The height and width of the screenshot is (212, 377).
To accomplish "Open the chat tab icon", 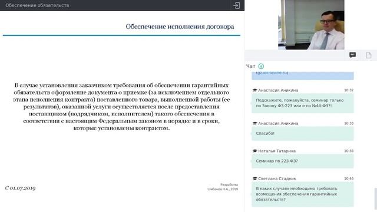I will [352, 55].
